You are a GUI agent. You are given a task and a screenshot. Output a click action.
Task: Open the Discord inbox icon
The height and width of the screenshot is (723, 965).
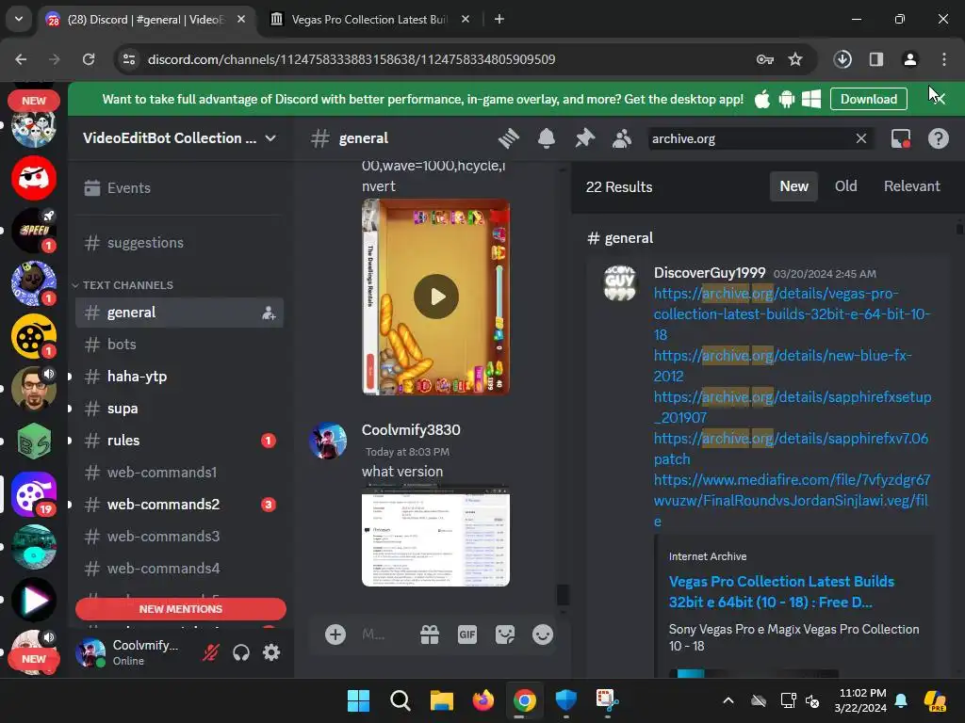pyautogui.click(x=900, y=138)
